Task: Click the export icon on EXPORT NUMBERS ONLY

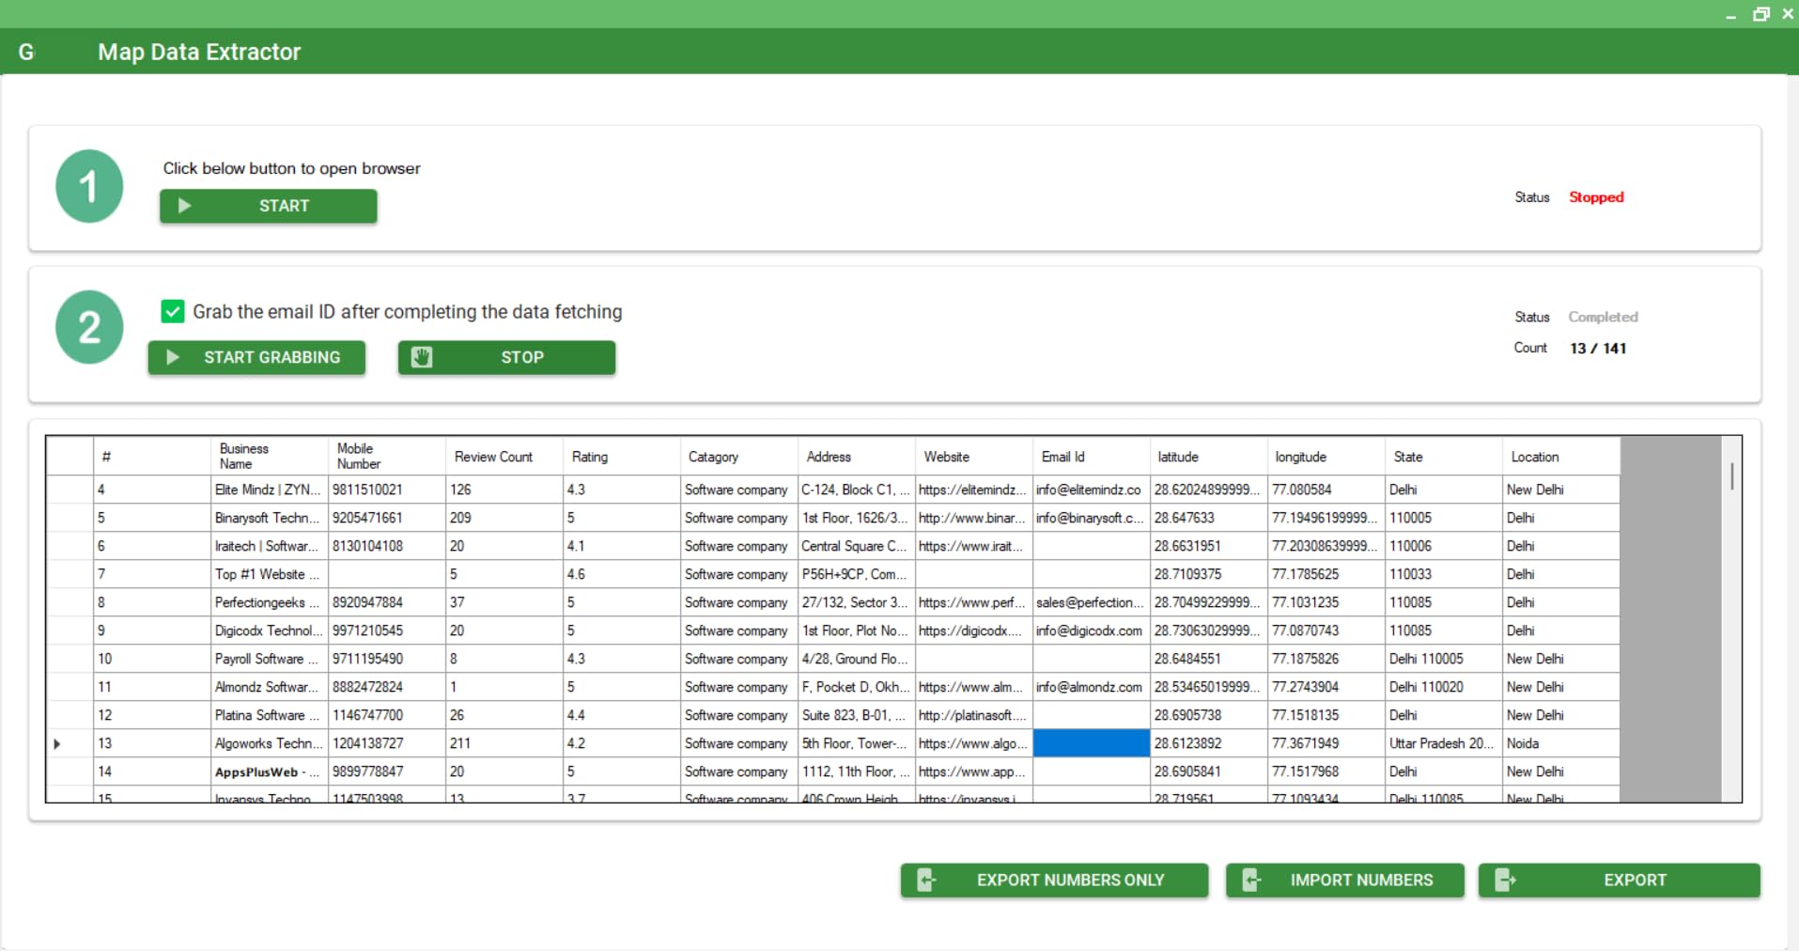Action: click(925, 881)
